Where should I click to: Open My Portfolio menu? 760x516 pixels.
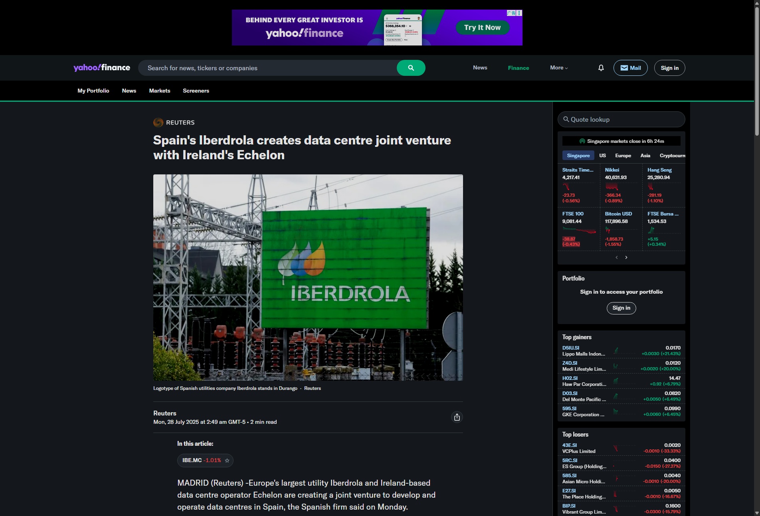93,91
